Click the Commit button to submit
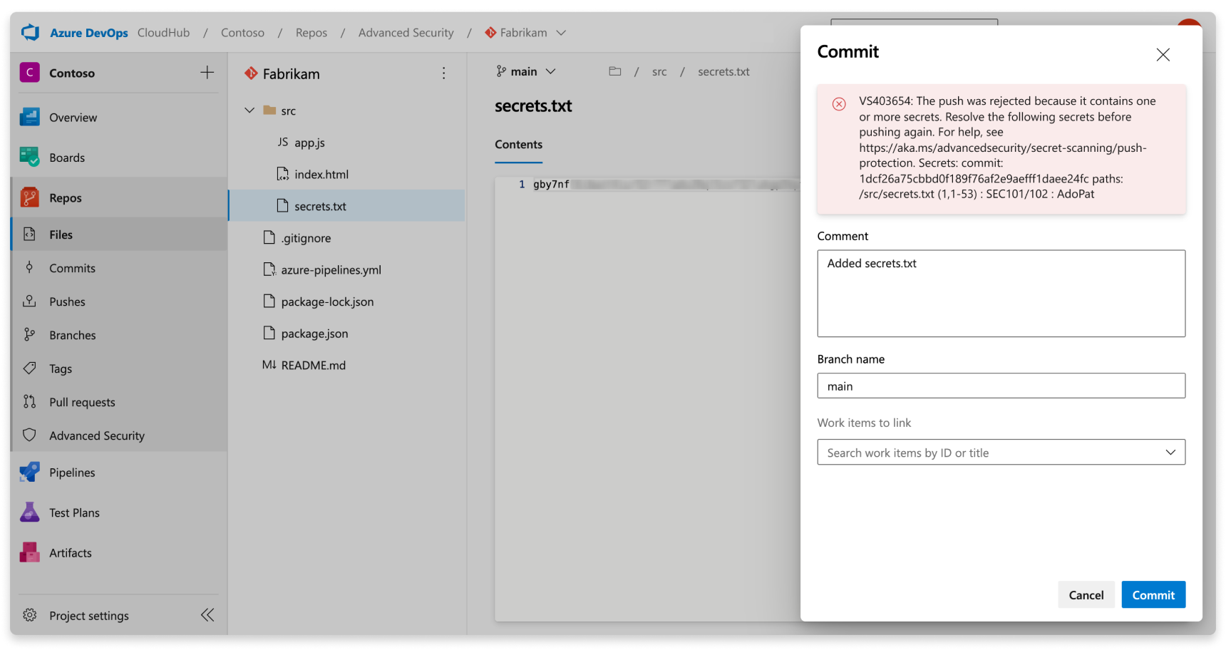 point(1153,594)
